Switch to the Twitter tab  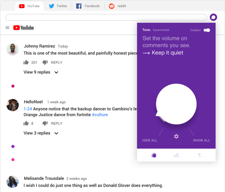point(58,6)
